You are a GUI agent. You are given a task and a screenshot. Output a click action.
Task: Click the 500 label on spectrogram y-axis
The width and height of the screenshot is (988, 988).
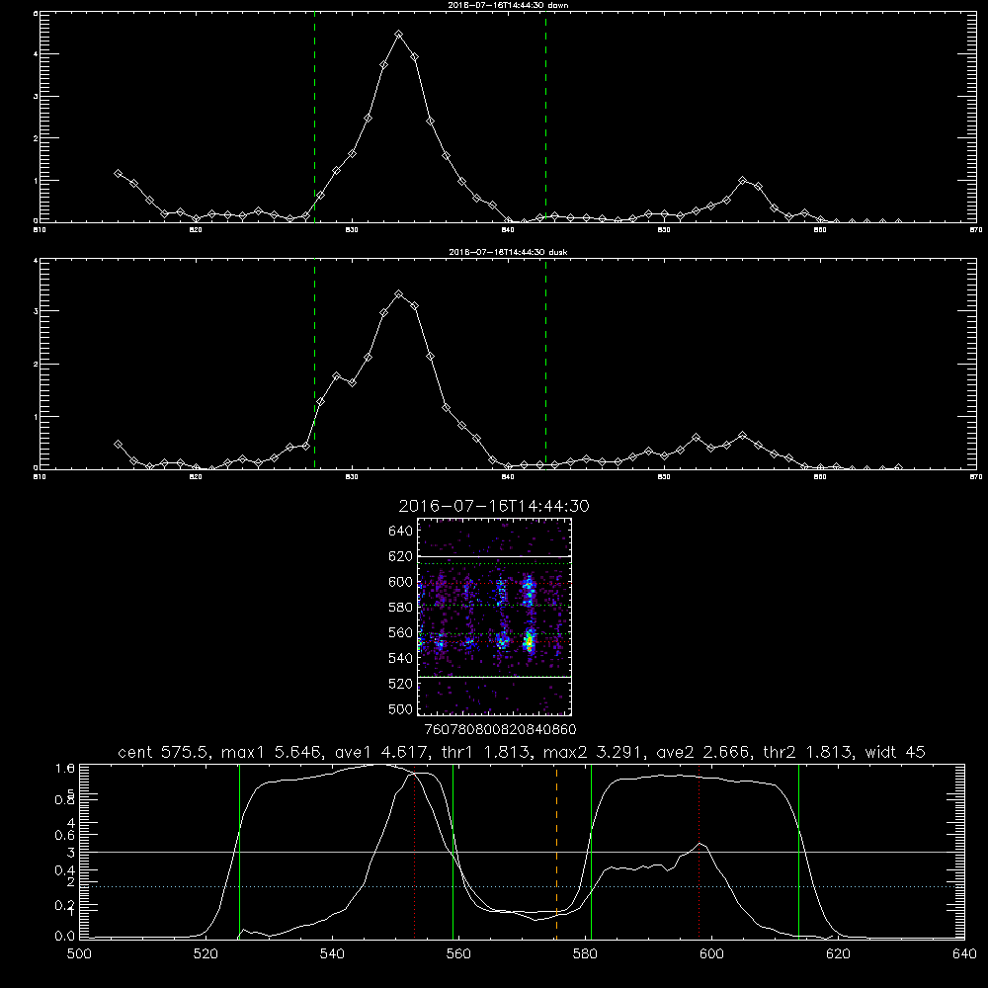coord(400,708)
